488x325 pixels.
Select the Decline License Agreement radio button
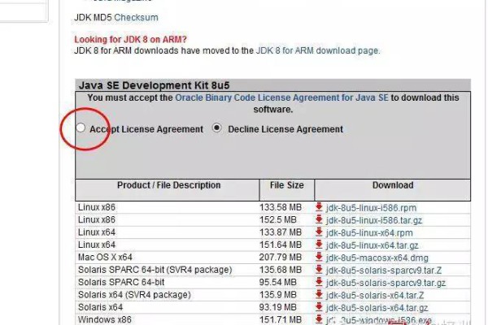(217, 128)
